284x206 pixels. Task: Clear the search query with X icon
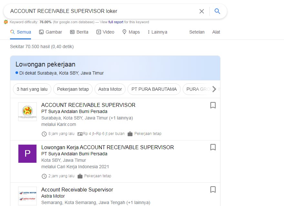pyautogui.click(x=202, y=11)
